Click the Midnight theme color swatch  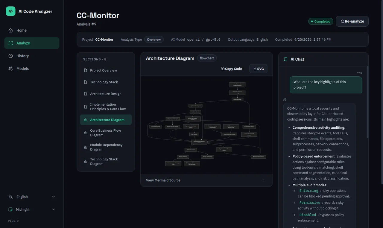10,209
